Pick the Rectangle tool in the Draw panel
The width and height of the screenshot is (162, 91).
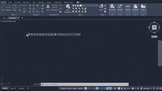[x=24, y=6]
